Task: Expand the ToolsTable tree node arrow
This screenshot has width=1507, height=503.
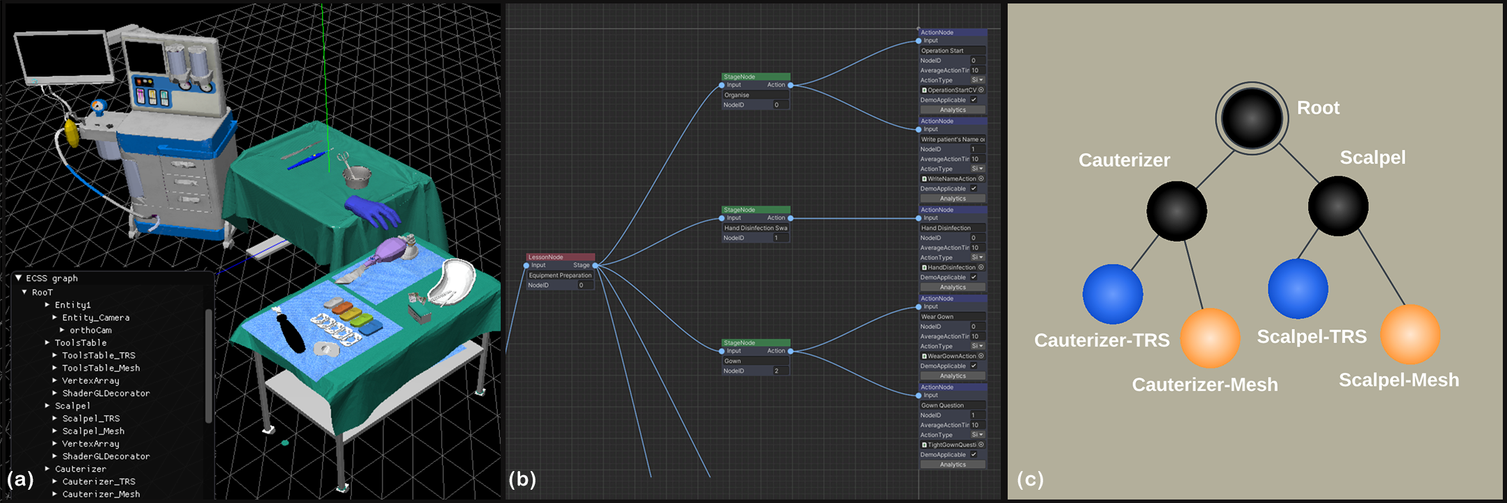Action: (x=47, y=343)
